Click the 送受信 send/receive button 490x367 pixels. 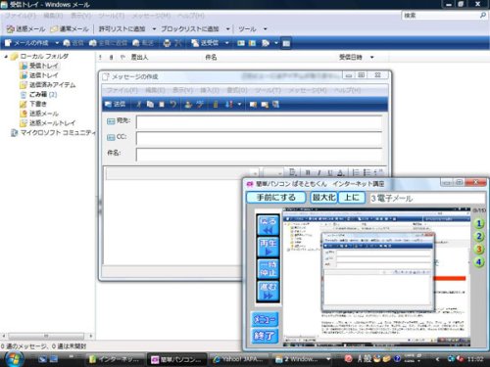pyautogui.click(x=205, y=43)
